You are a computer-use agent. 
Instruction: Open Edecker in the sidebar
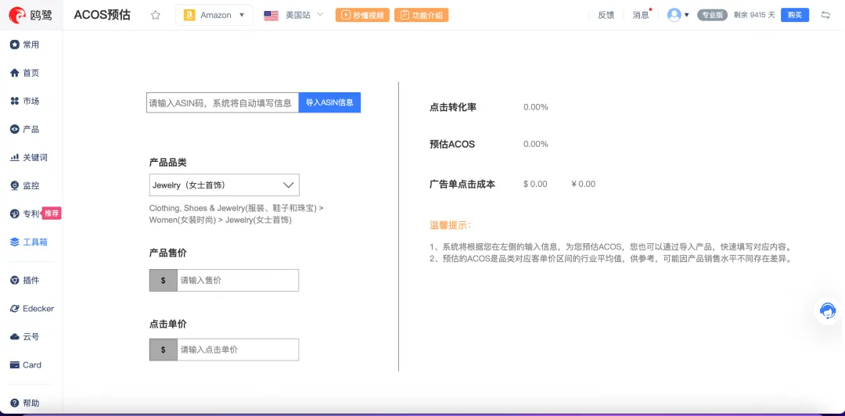32,308
